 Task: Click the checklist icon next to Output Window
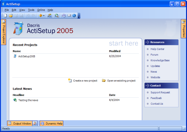coord(35,124)
